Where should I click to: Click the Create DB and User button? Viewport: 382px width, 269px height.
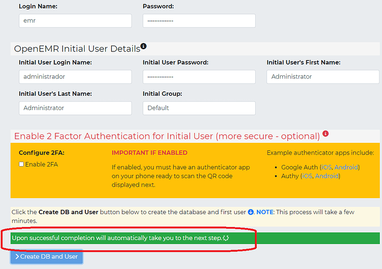pos(46,256)
